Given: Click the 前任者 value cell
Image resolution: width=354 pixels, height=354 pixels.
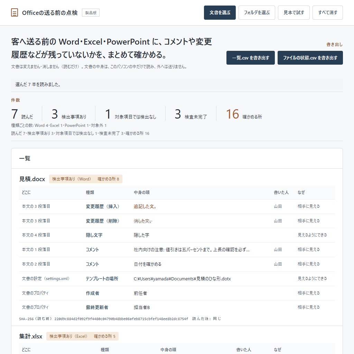Looking at the screenshot, I should click(x=140, y=293).
